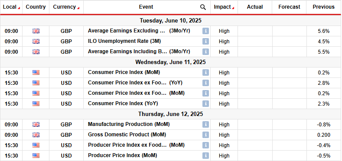Open info for Manufacturing Production (MoM)

point(205,125)
